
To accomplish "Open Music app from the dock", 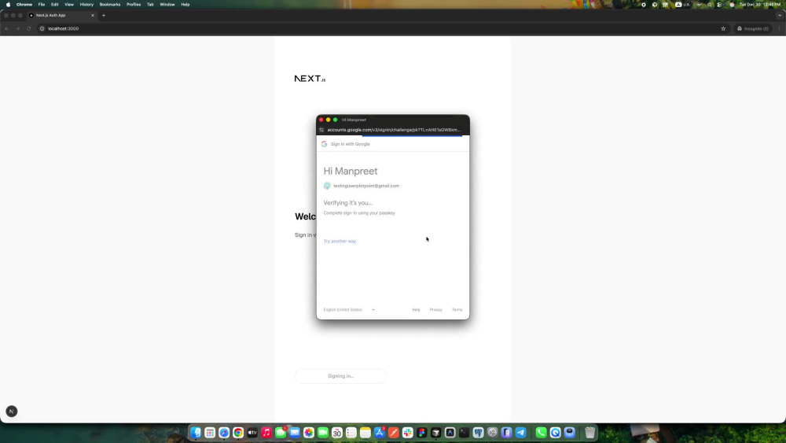I will coord(266,433).
